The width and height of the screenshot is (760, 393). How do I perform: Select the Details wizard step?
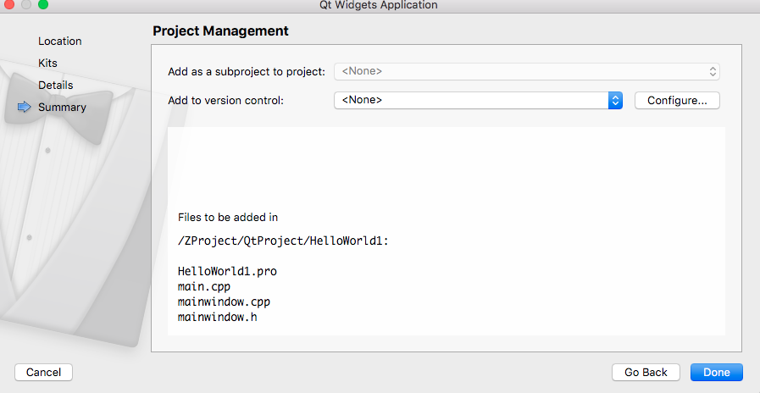click(x=55, y=86)
